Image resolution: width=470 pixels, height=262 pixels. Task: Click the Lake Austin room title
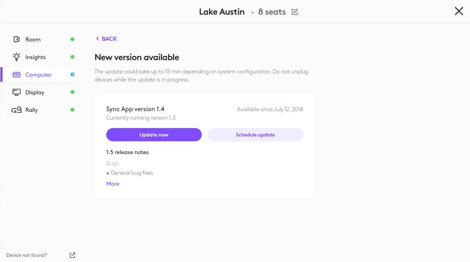coord(222,12)
